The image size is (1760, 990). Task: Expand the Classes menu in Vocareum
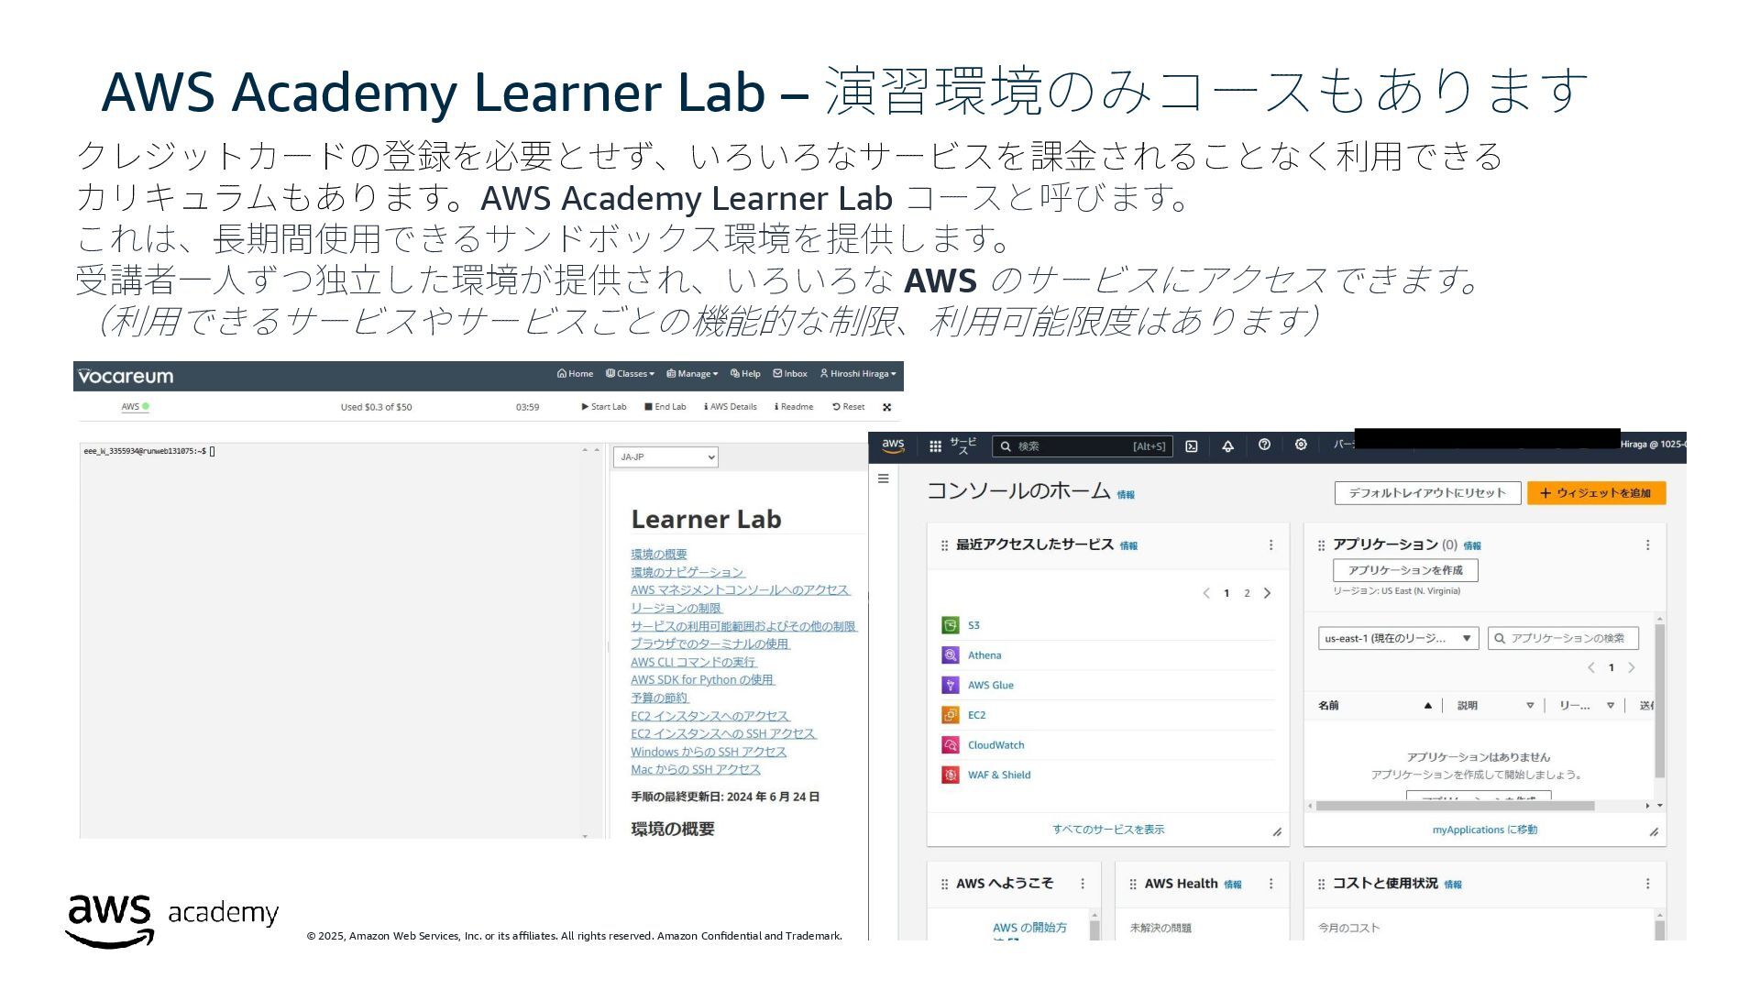630,374
